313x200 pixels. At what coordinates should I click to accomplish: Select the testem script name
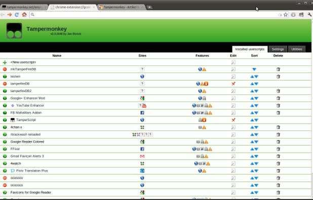click(x=15, y=77)
